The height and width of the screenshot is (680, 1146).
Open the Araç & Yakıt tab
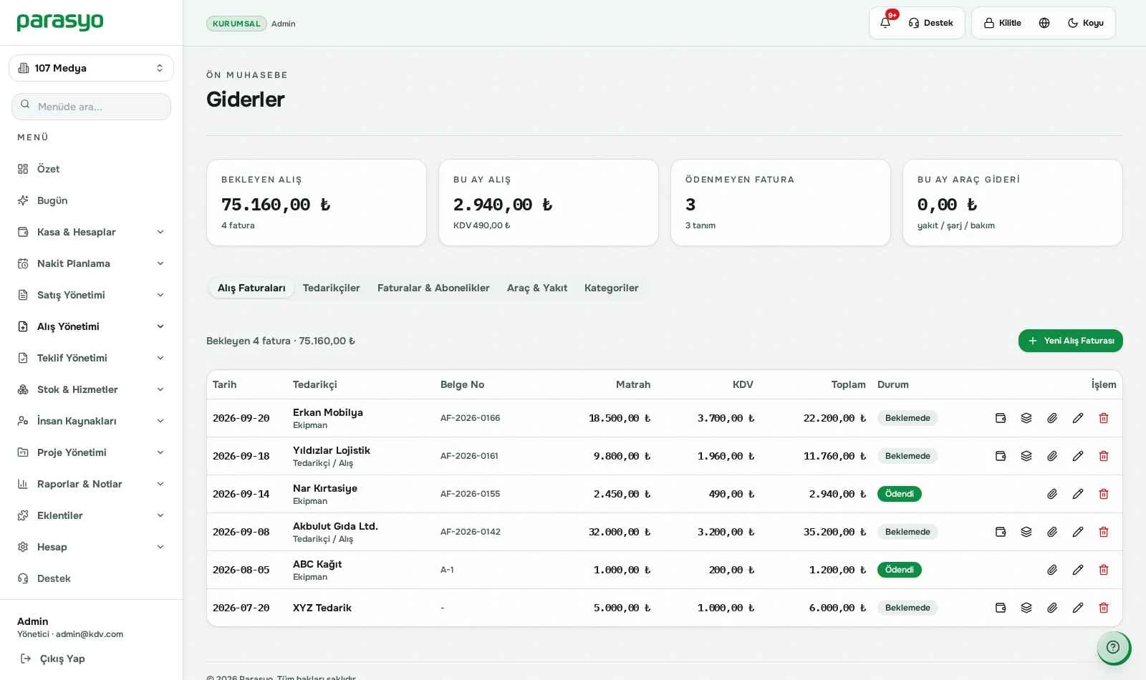click(537, 288)
